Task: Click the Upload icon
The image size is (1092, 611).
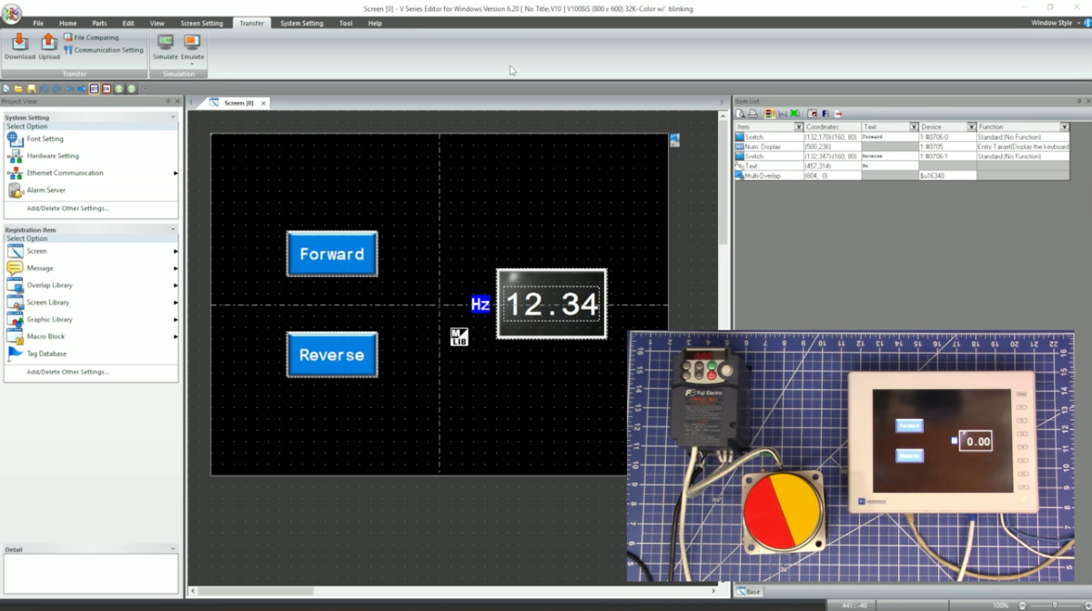Action: tap(49, 47)
